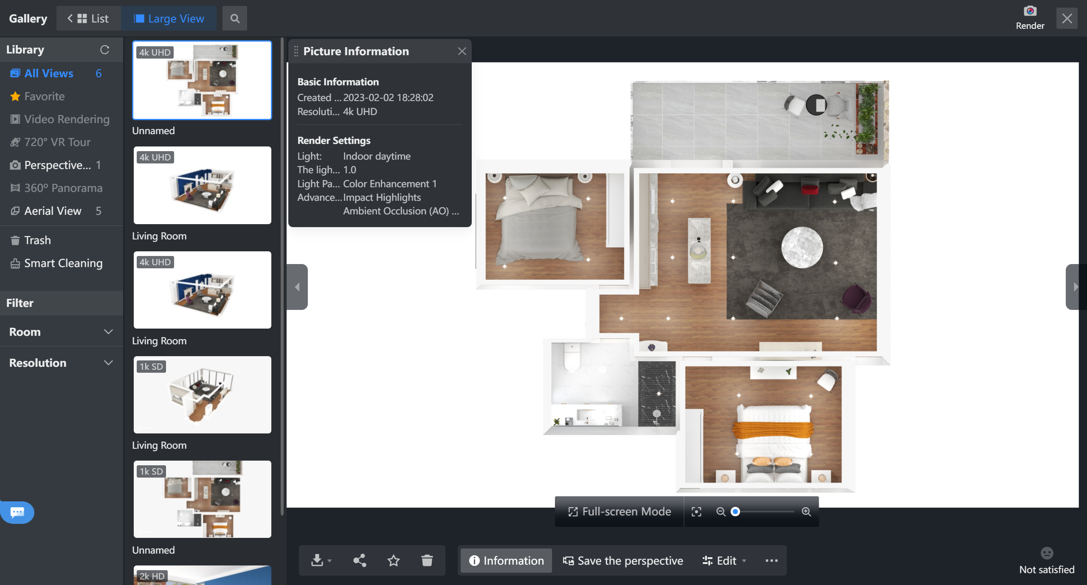Select the 1k SD Living Room thumbnail
Image resolution: width=1087 pixels, height=585 pixels.
pos(202,394)
